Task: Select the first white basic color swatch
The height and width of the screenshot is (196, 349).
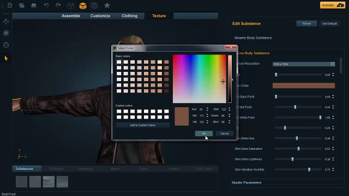Action: [x=119, y=62]
